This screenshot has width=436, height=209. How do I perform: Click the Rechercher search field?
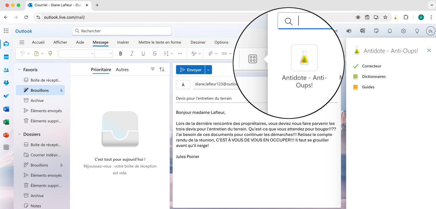tap(122, 31)
